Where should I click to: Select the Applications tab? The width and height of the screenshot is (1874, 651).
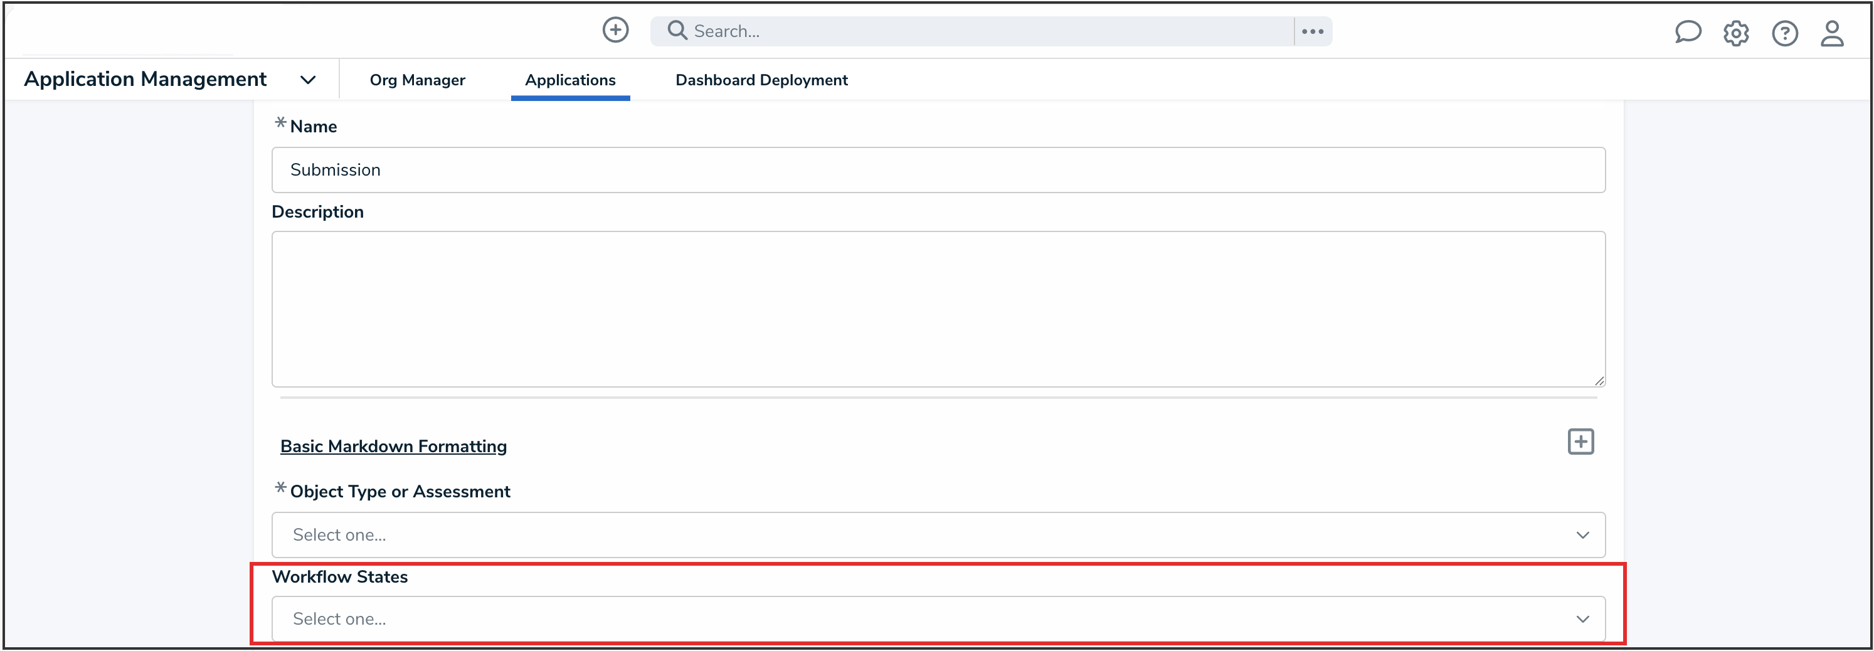coord(570,80)
